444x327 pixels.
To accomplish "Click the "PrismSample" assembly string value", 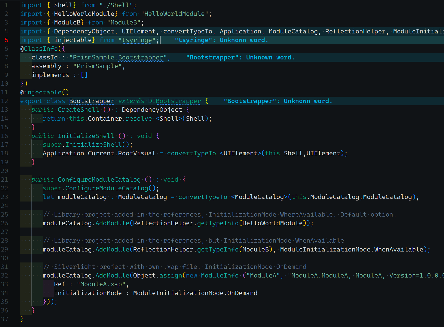I will coord(97,66).
